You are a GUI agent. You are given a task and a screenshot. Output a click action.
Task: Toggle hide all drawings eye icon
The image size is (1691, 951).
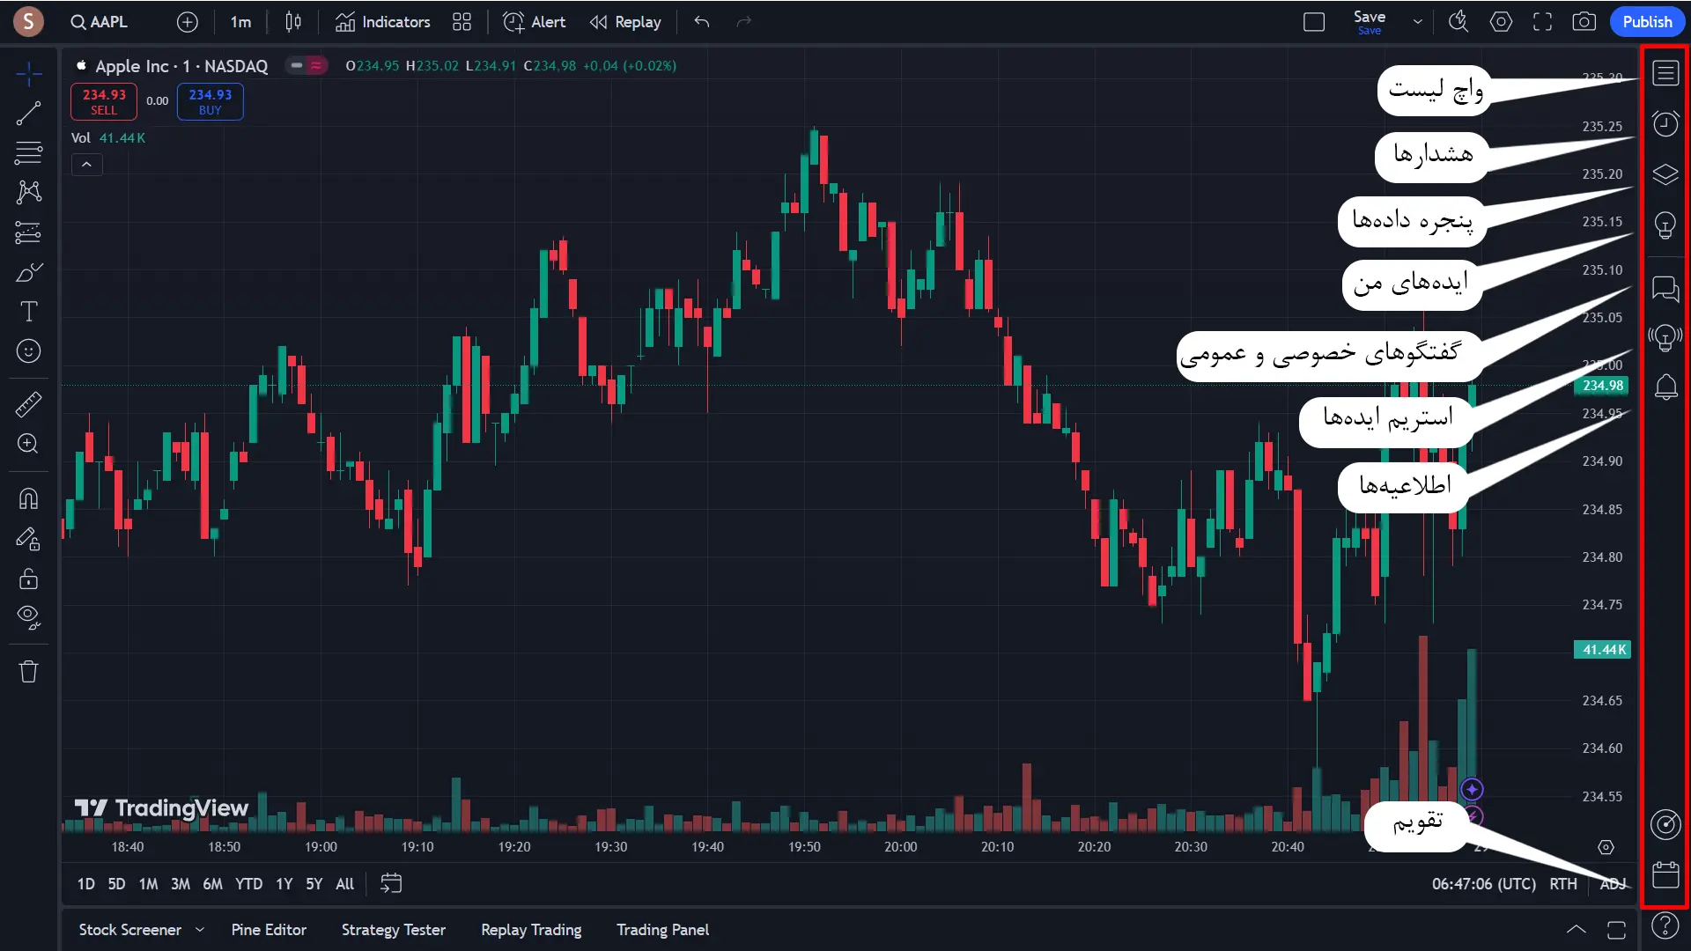[x=29, y=618]
